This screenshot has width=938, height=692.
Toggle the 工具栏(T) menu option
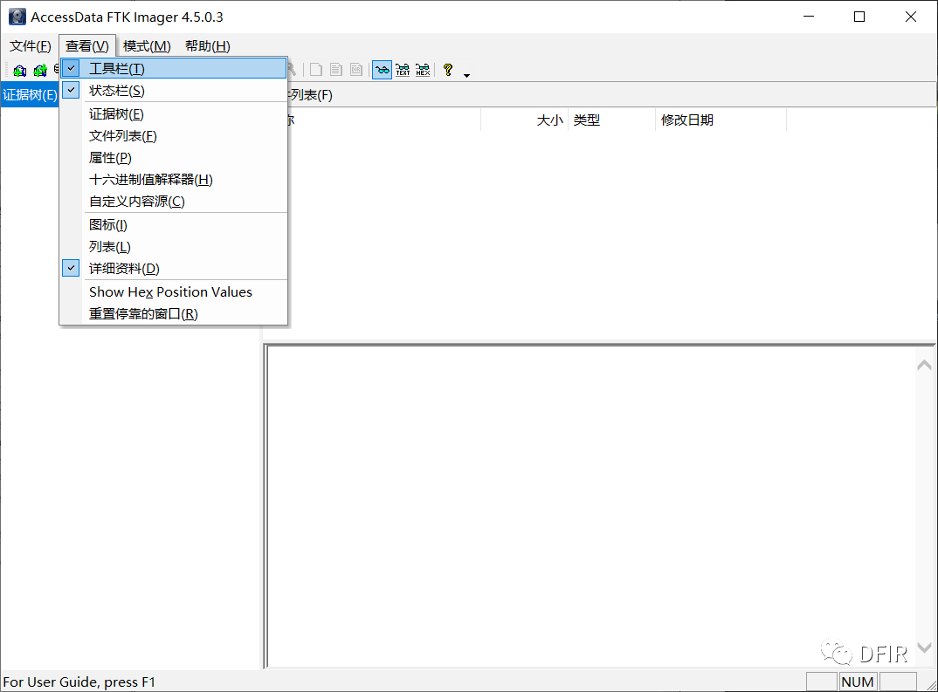(x=174, y=69)
